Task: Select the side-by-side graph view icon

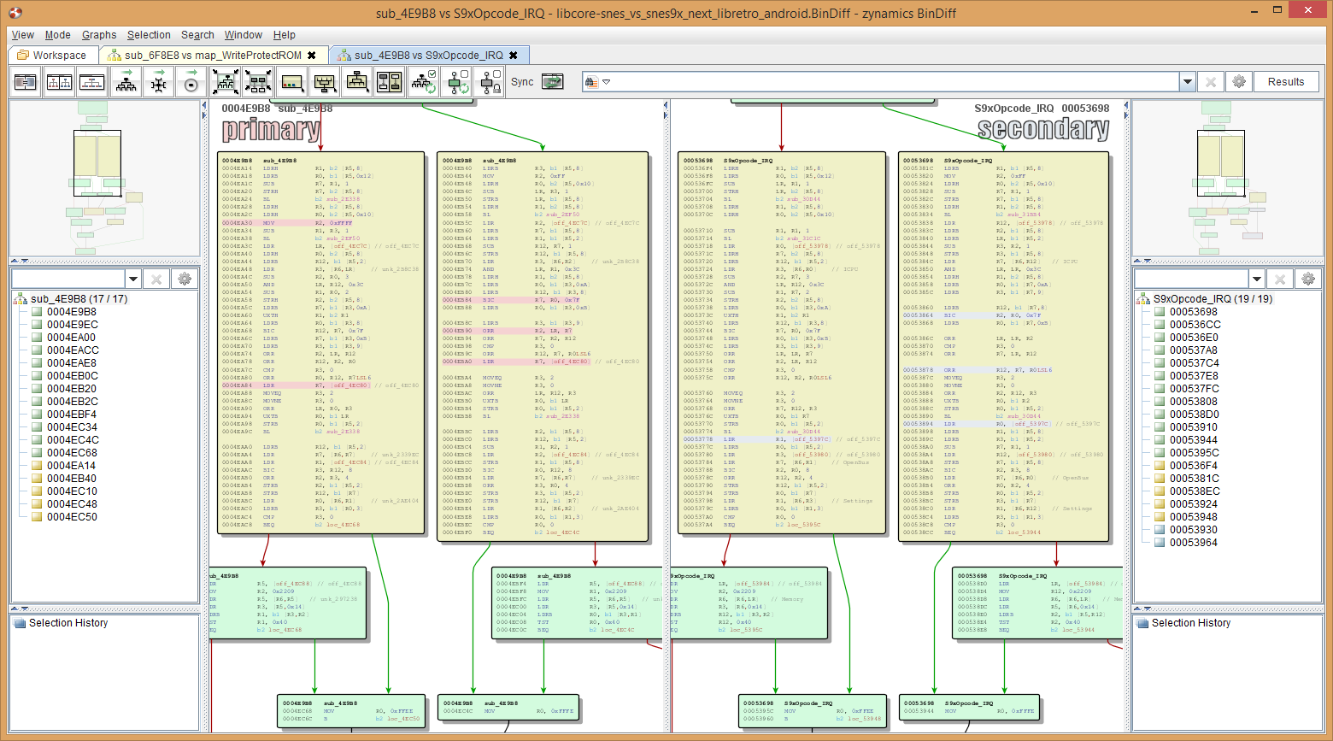Action: point(59,82)
